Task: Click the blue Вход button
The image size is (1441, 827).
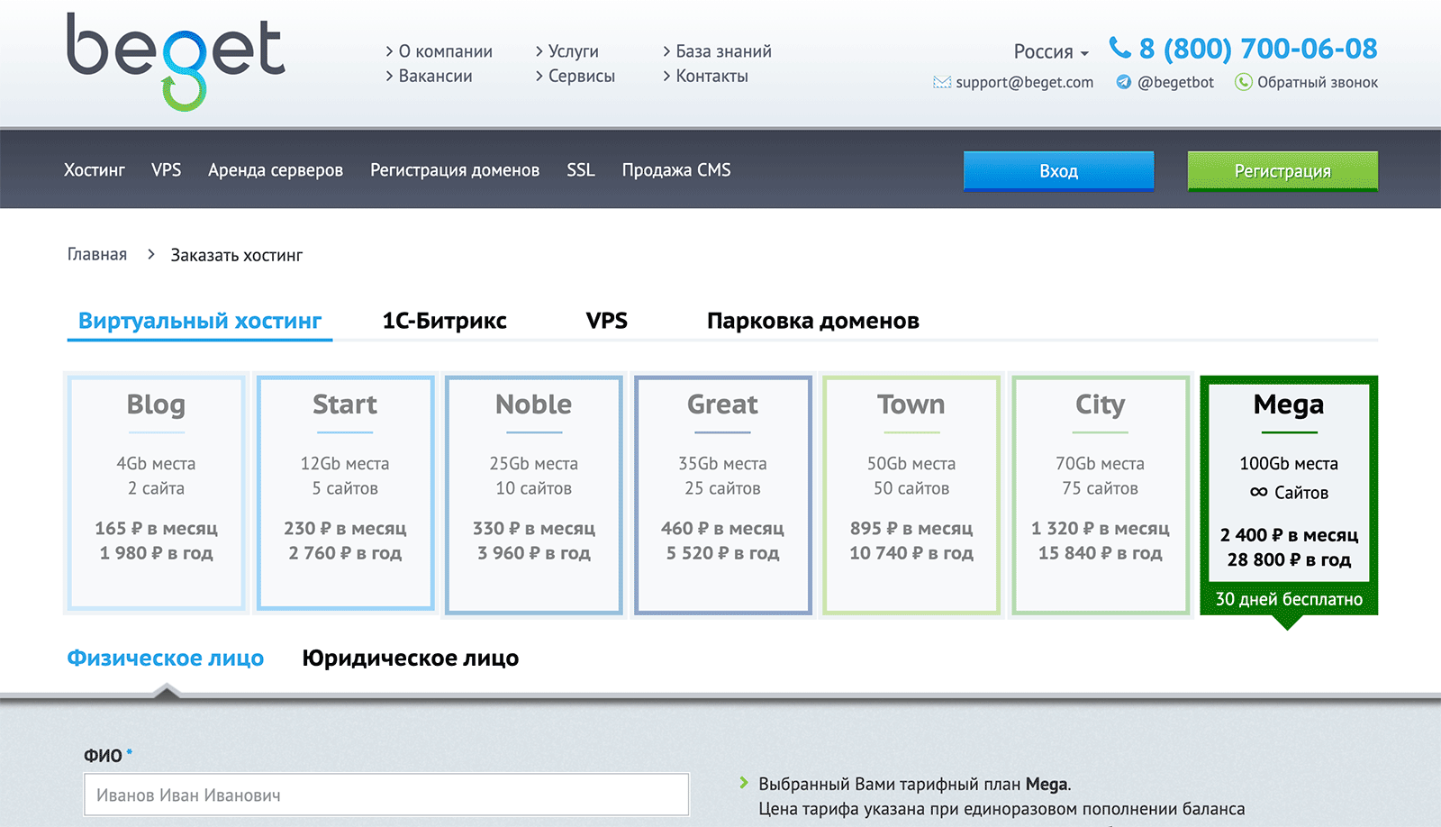Action: point(1058,171)
